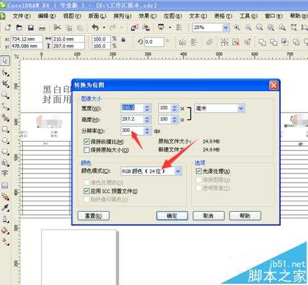Open the 效果 menu

147,16
